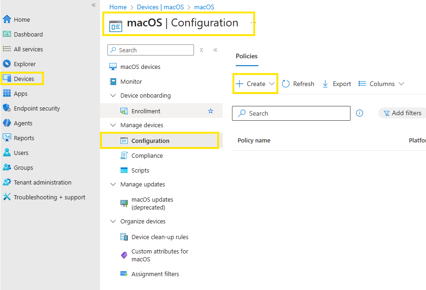Image resolution: width=426 pixels, height=290 pixels.
Task: Clear the resource menu search box
Action: click(x=201, y=50)
